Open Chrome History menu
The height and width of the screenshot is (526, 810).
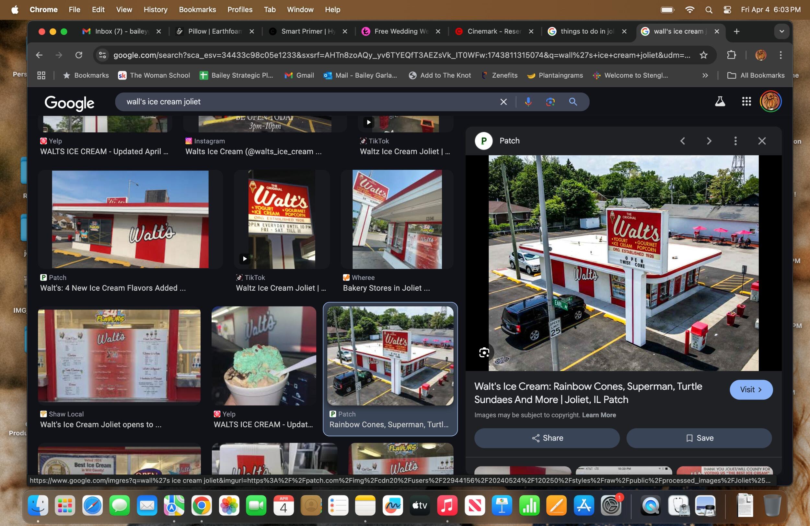156,9
